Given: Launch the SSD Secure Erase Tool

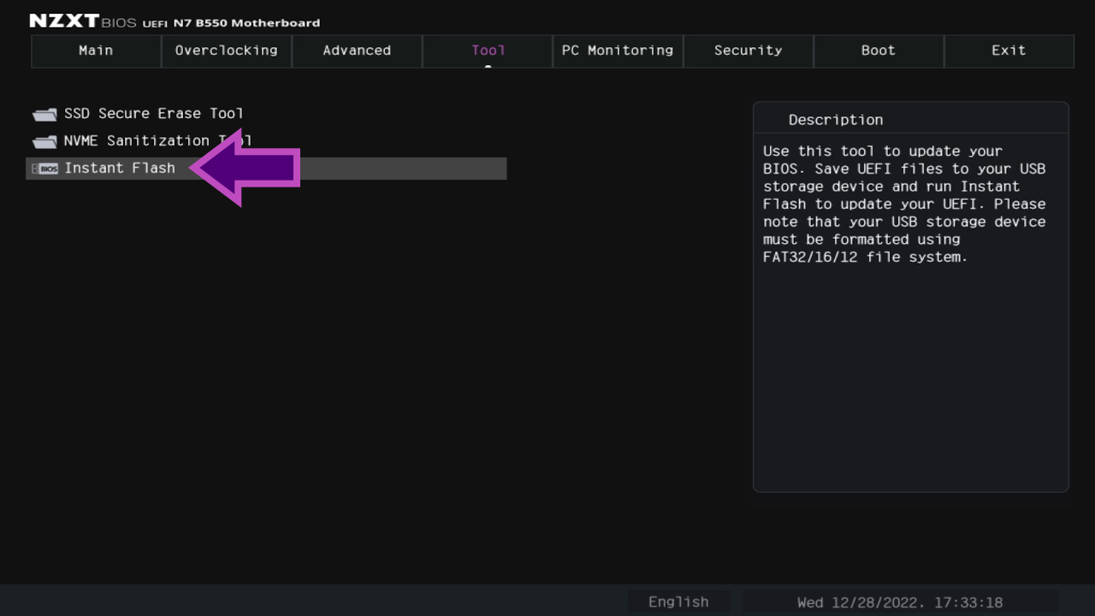Looking at the screenshot, I should tap(152, 113).
